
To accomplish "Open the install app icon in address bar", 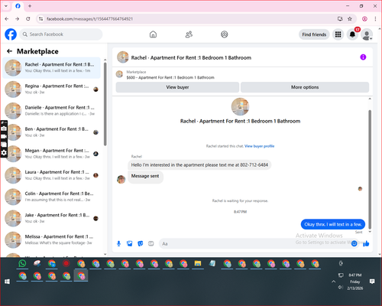I will pos(340,19).
